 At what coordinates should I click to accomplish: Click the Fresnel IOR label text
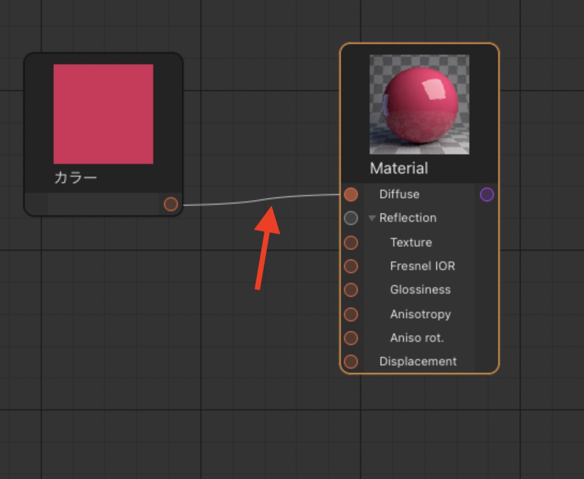click(422, 266)
